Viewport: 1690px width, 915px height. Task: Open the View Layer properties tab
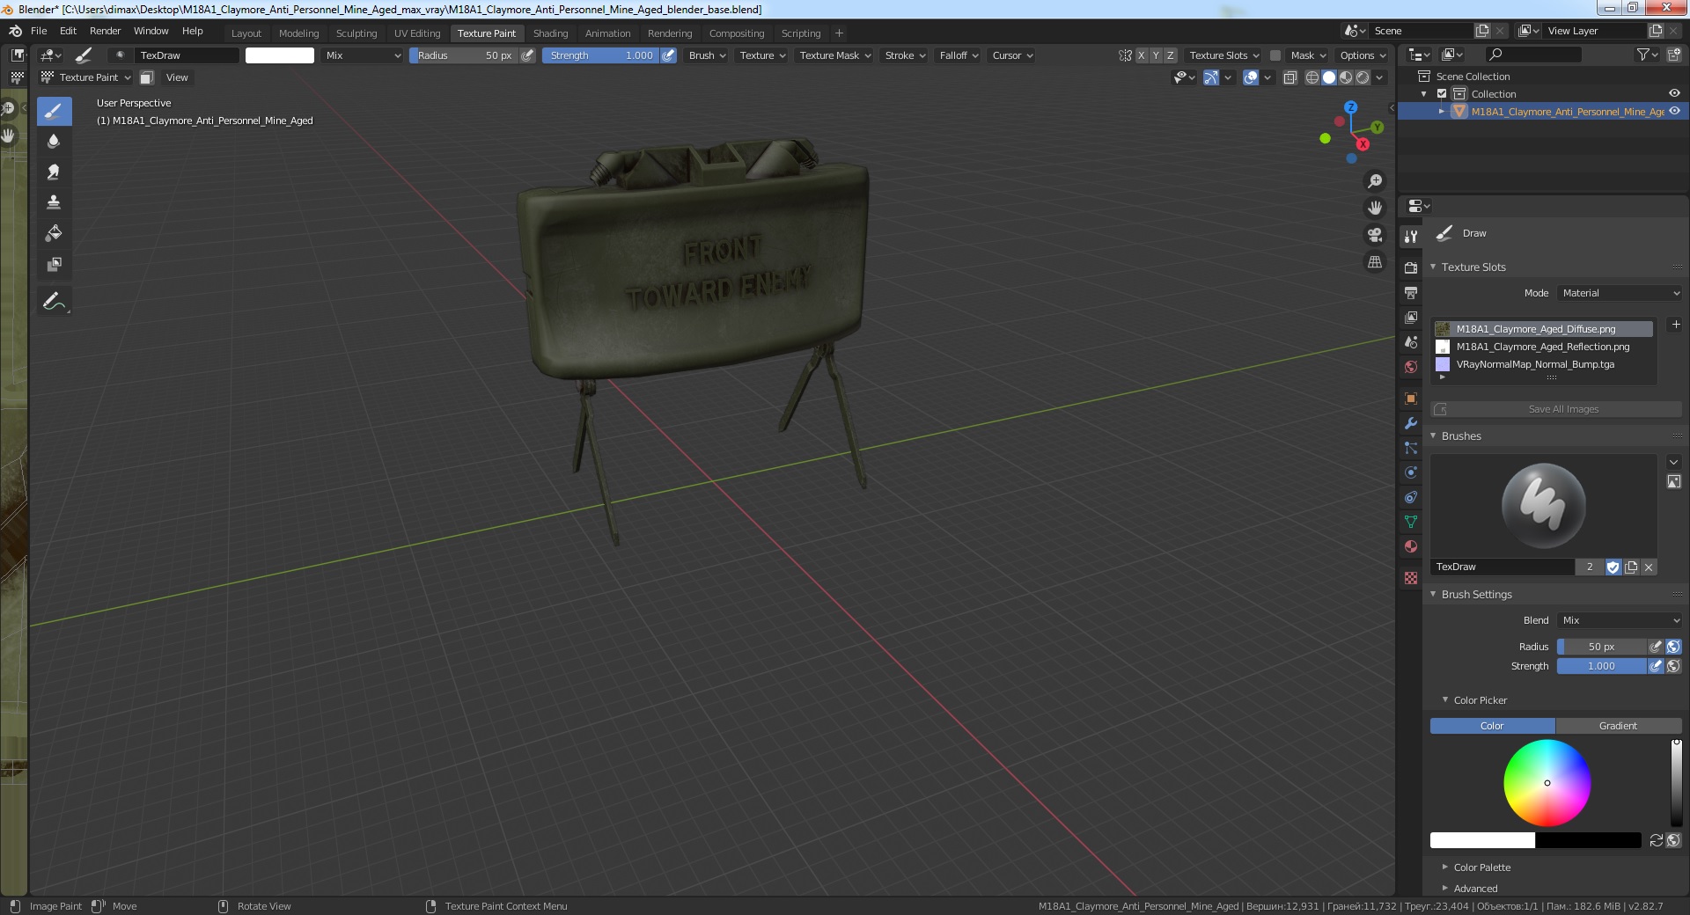tap(1411, 317)
